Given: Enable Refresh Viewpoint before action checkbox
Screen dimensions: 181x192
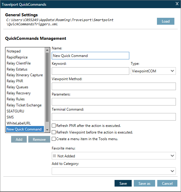Looking at the screenshot, I should [x=54, y=132].
